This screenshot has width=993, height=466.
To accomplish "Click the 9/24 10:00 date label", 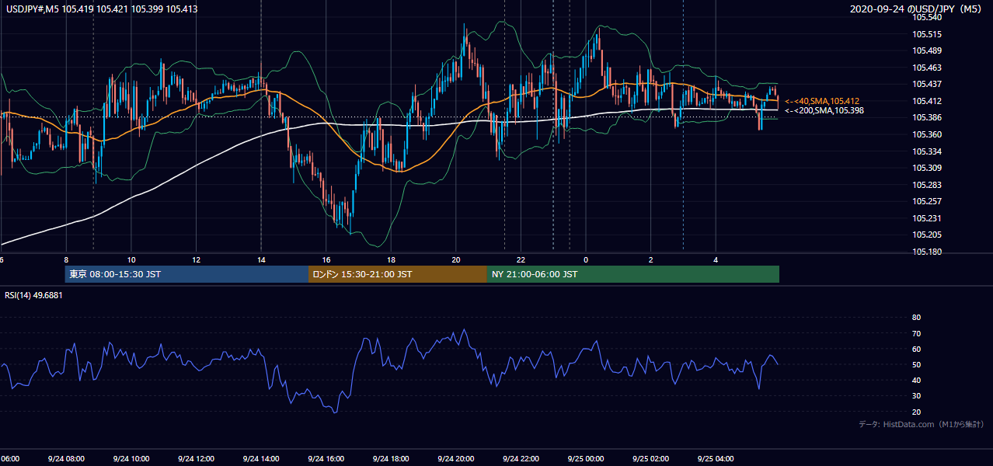I will click(x=131, y=459).
